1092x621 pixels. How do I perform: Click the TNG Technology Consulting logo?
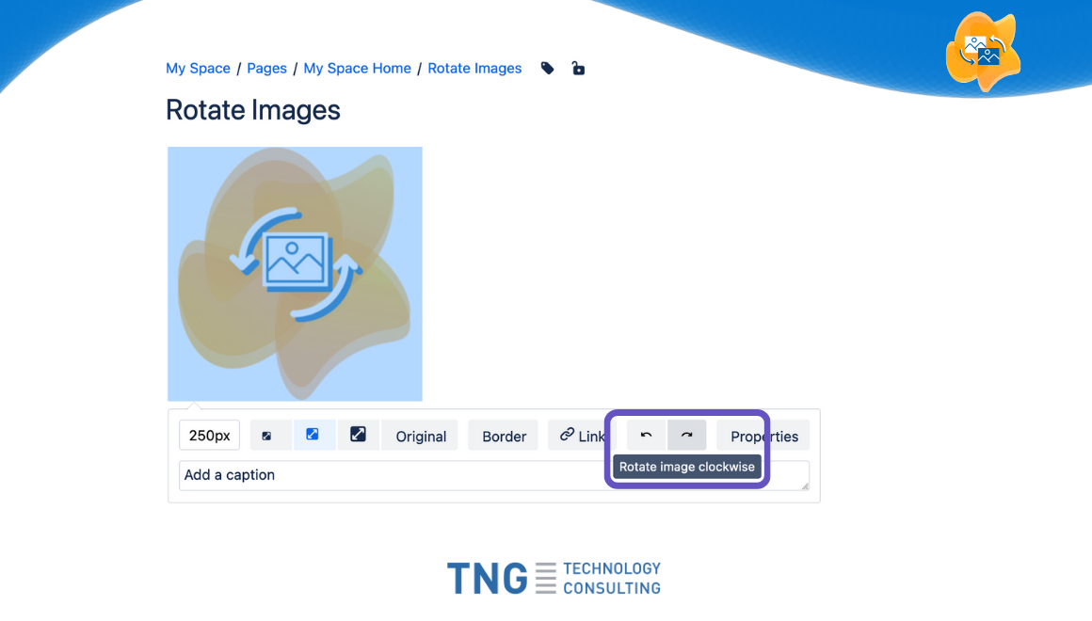(554, 577)
